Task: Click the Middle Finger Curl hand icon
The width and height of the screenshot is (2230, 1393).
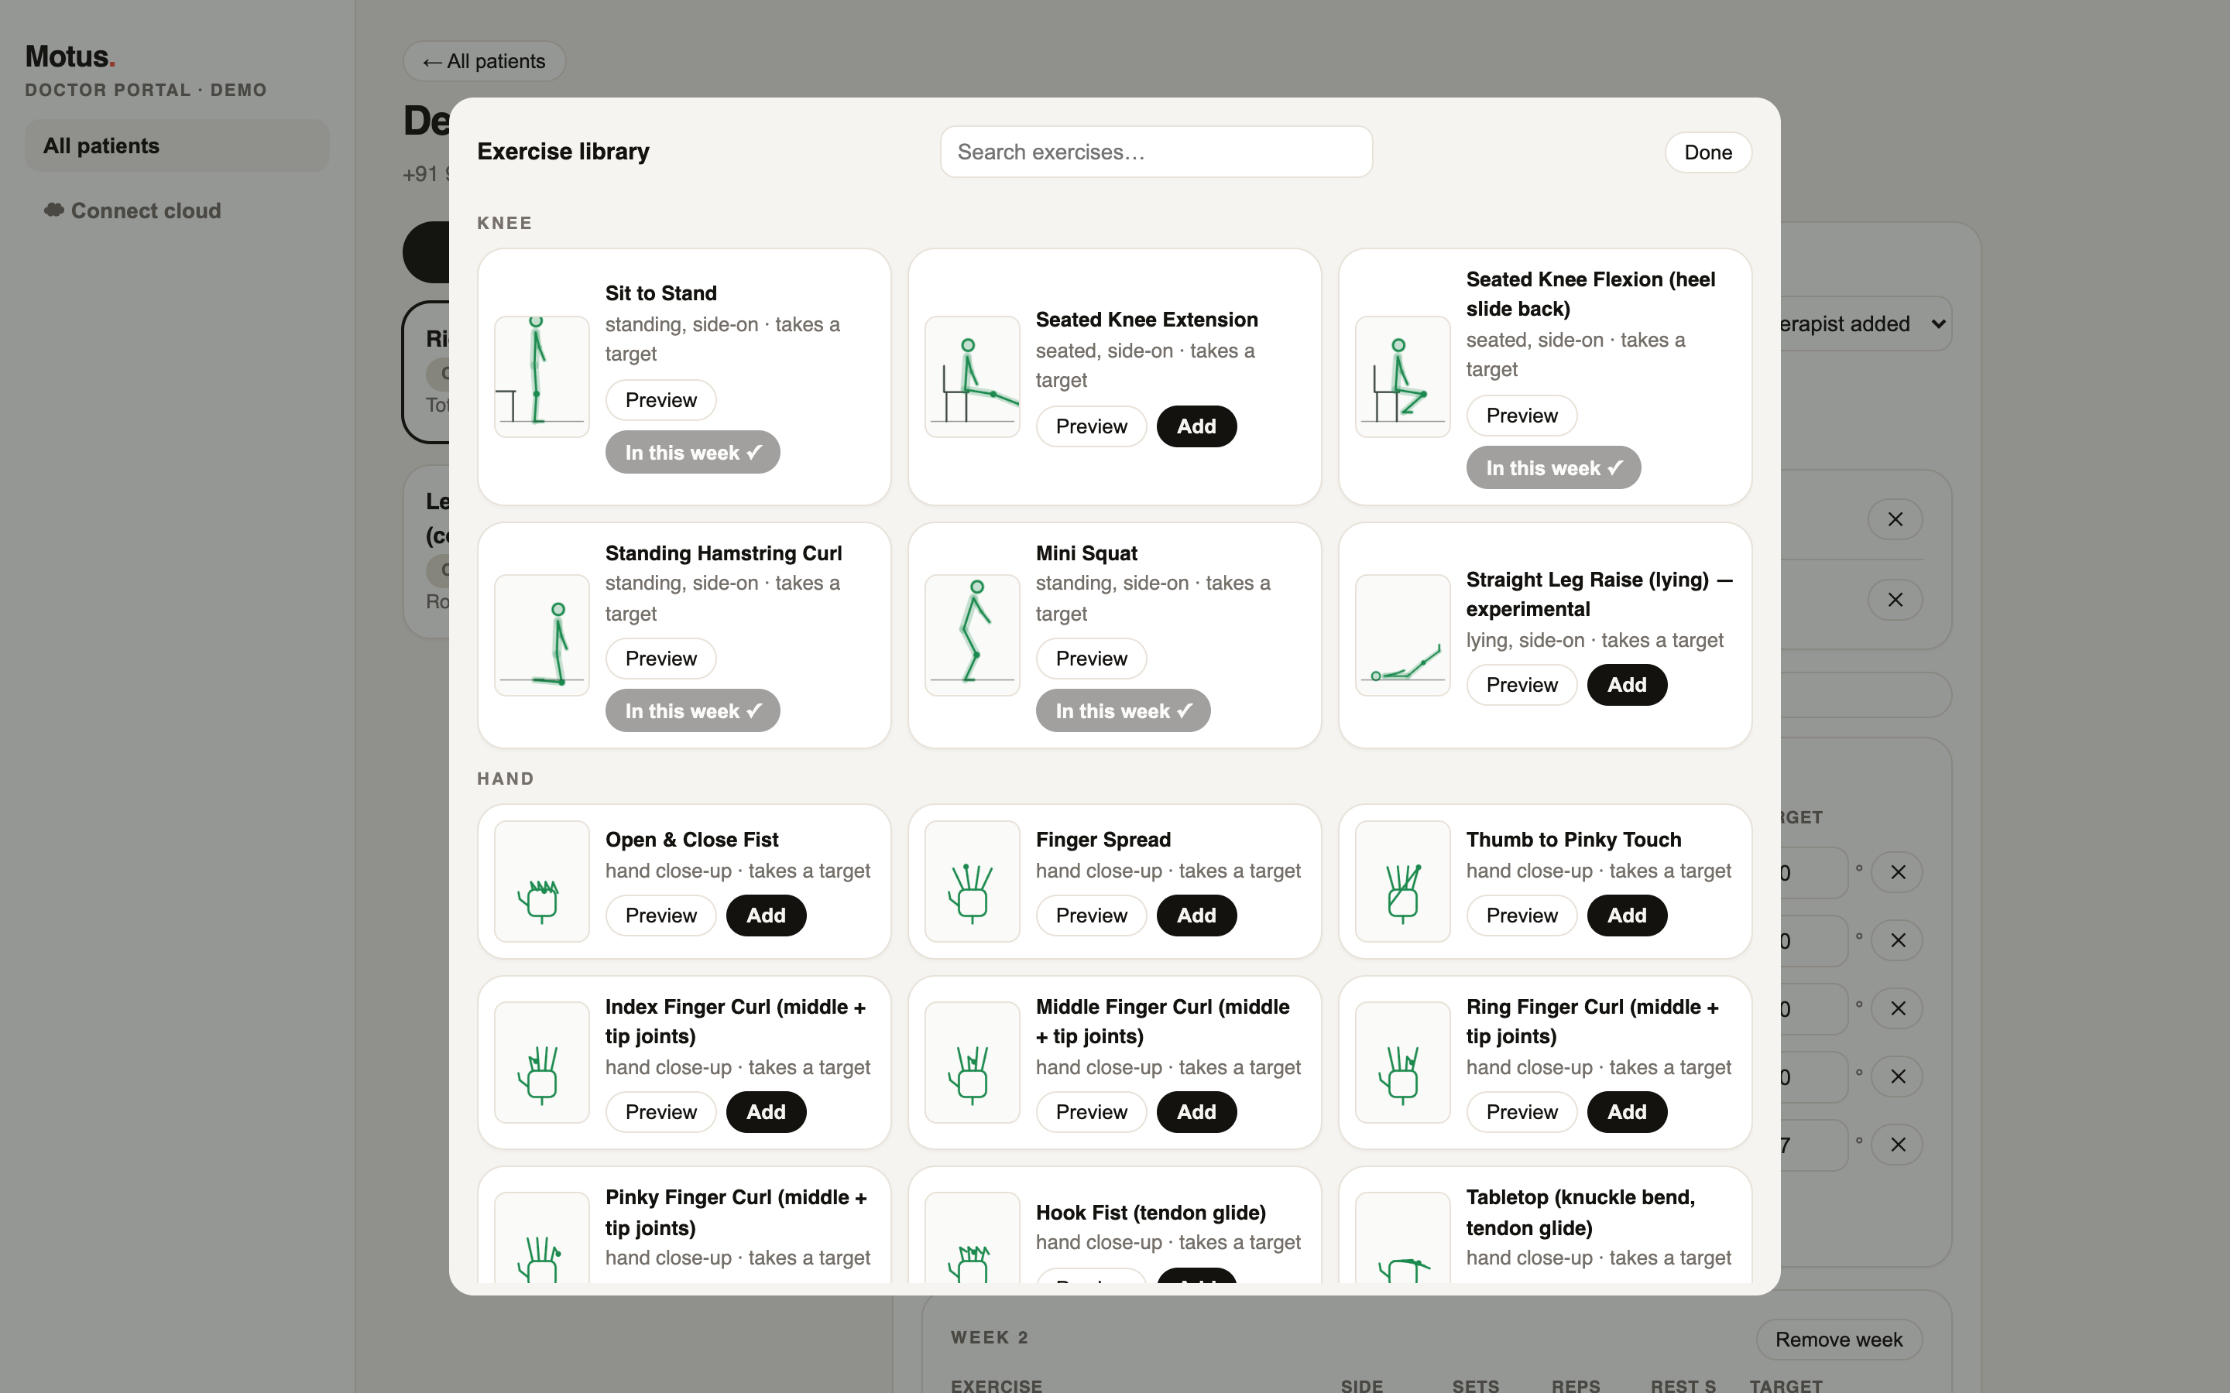Action: click(x=973, y=1063)
